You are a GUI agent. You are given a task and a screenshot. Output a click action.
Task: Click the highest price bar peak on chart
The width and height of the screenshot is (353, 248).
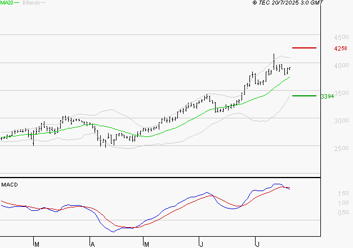pos(274,55)
